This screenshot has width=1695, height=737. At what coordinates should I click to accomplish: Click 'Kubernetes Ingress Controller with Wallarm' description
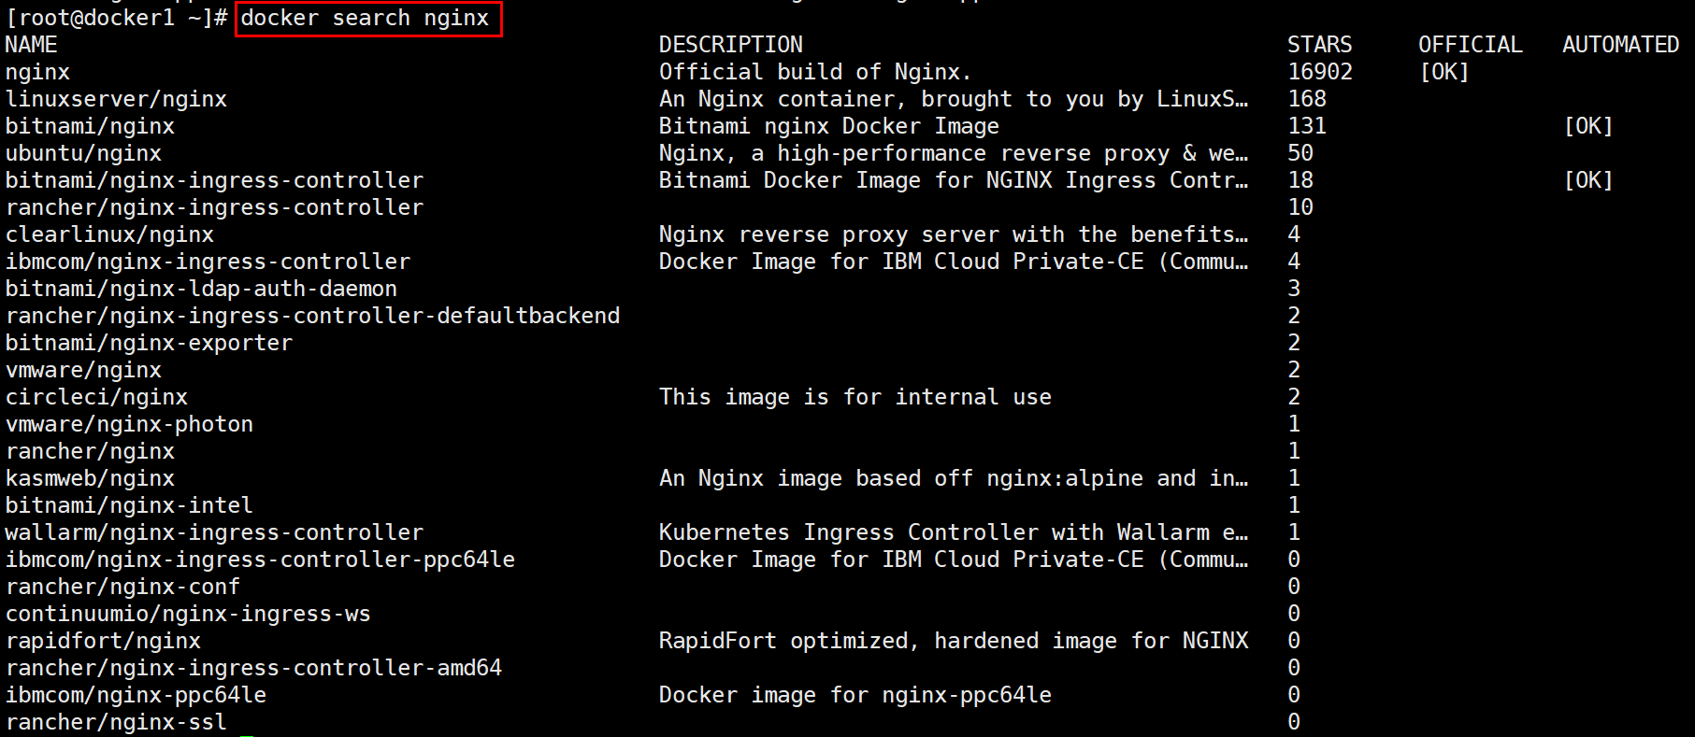pos(953,532)
